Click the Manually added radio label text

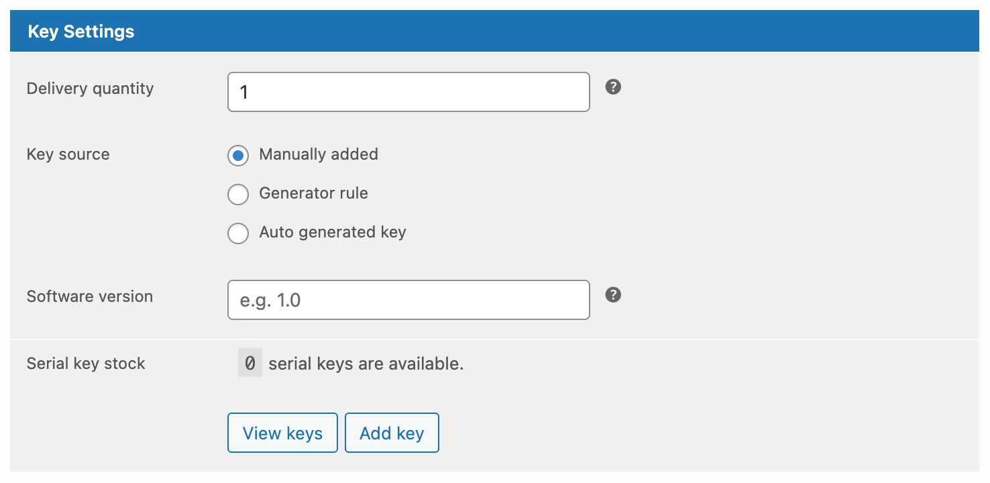click(x=319, y=154)
